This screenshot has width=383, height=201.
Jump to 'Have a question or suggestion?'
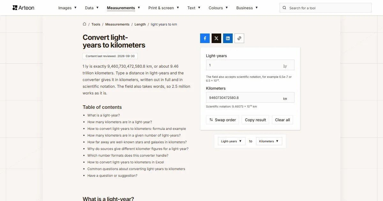click(x=112, y=175)
